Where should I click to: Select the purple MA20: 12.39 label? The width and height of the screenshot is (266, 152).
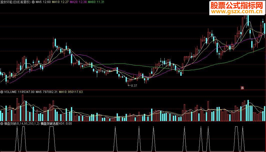click(78, 2)
